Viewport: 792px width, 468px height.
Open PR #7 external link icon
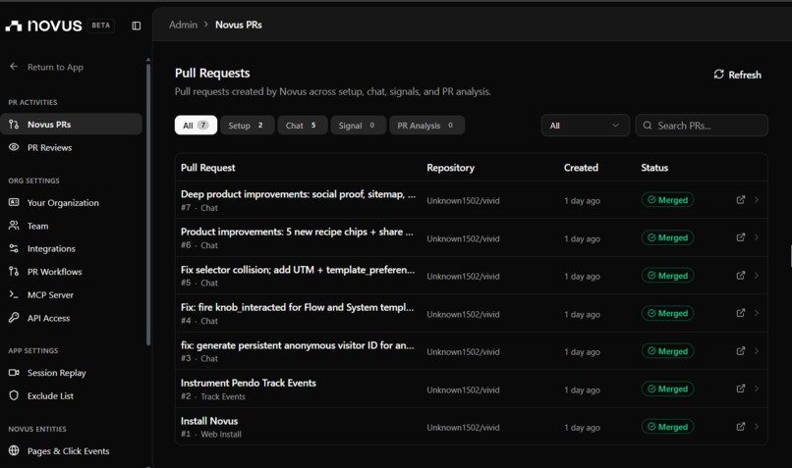tap(741, 200)
